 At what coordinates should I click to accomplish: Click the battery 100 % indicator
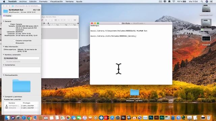[182, 1]
